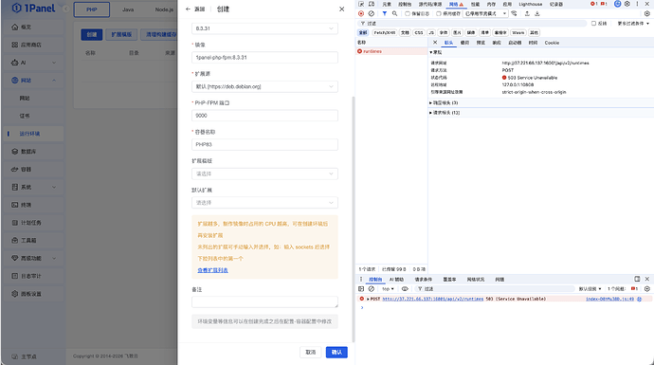Open the console context 'top' dropdown
The height and width of the screenshot is (365, 654).
(x=389, y=288)
